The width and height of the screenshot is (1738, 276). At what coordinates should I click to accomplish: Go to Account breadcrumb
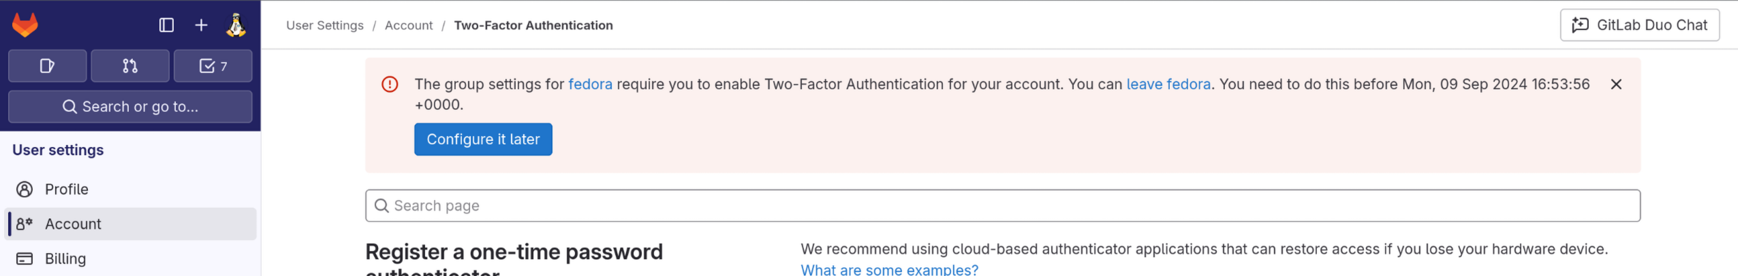tap(409, 25)
